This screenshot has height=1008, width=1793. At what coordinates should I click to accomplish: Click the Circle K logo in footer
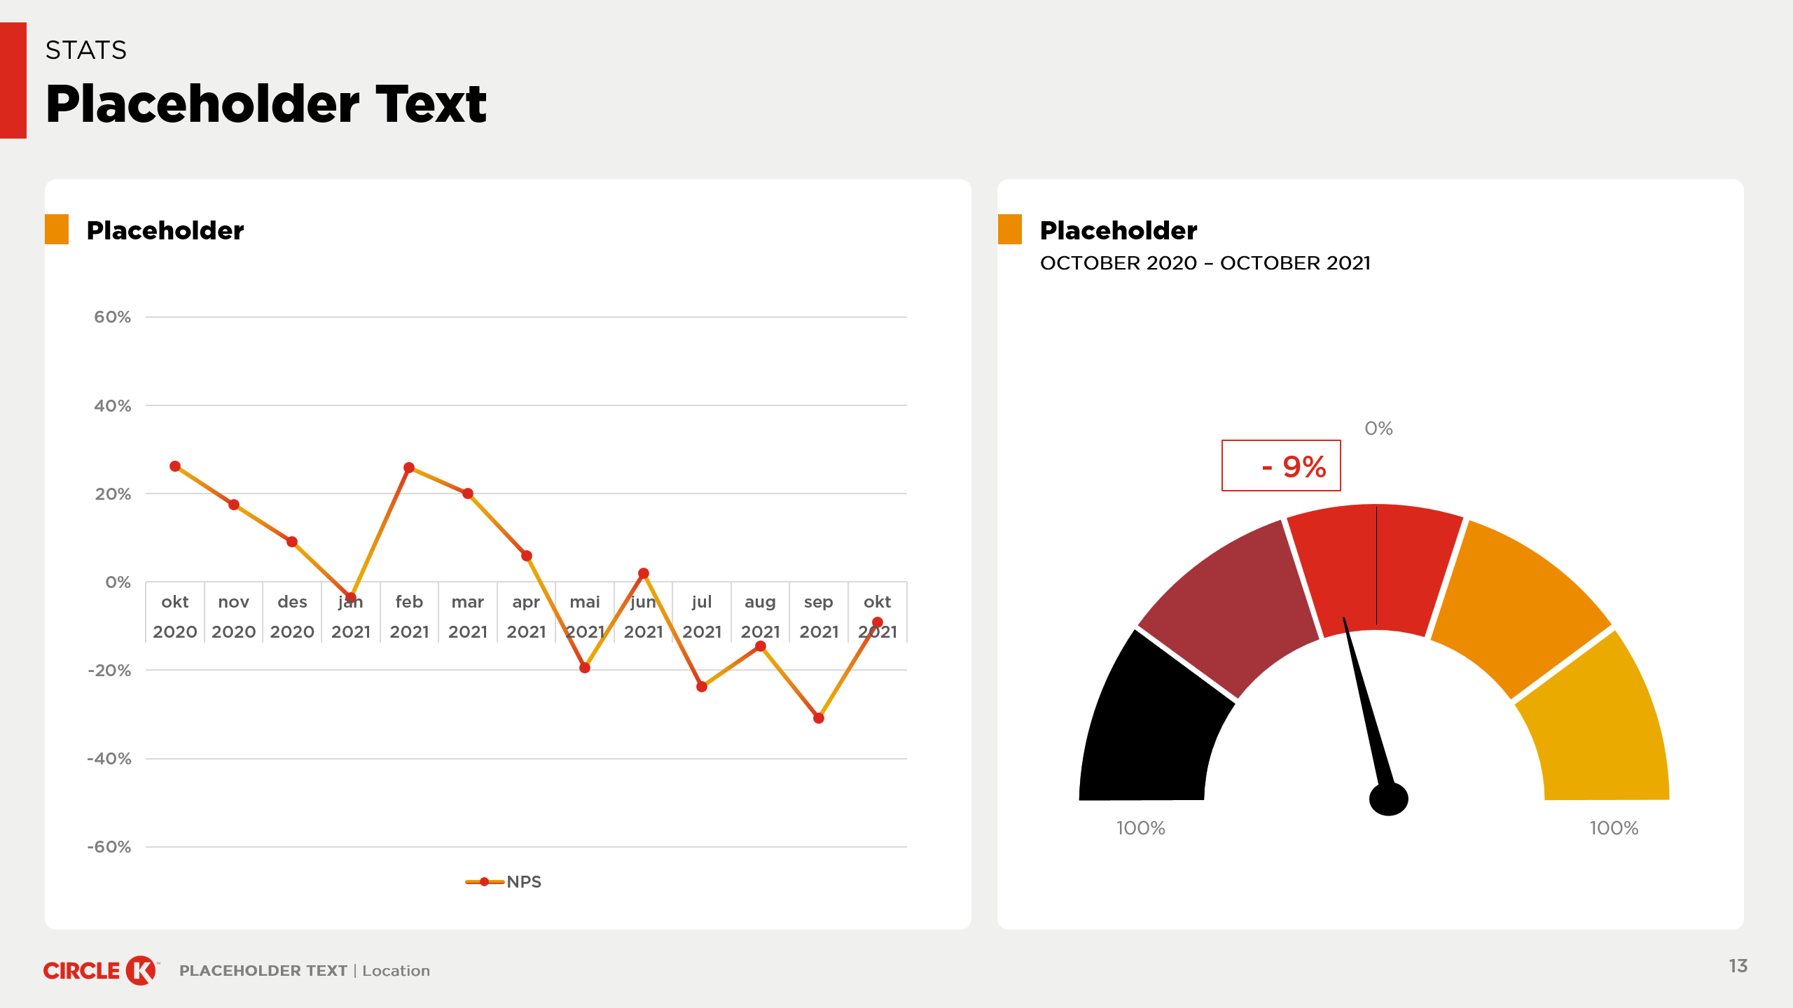[x=102, y=970]
